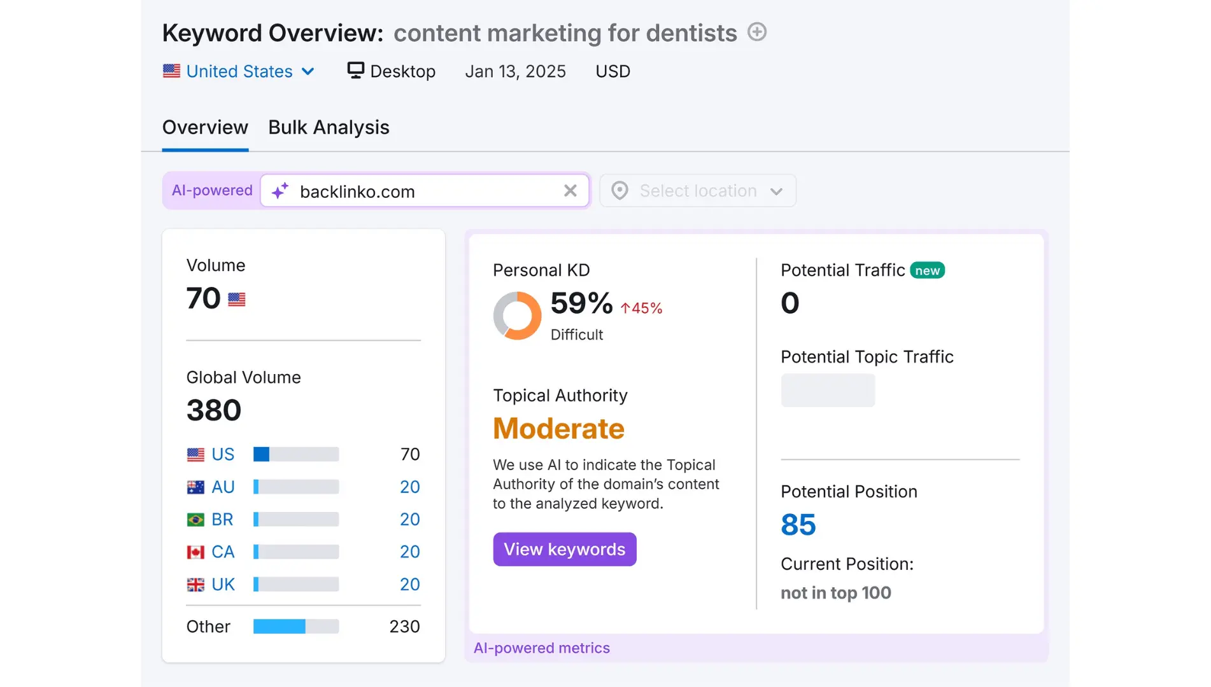Viewport: 1211px width, 687px height.
Task: Click the Brazil flag icon in the volume list
Action: (x=195, y=520)
